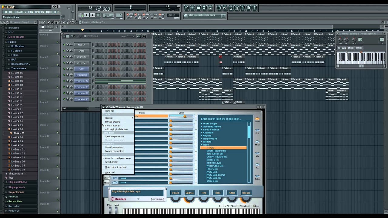Viewport: 388px width, 218px height.
Task: Click the Play transport button
Action: pos(87,15)
